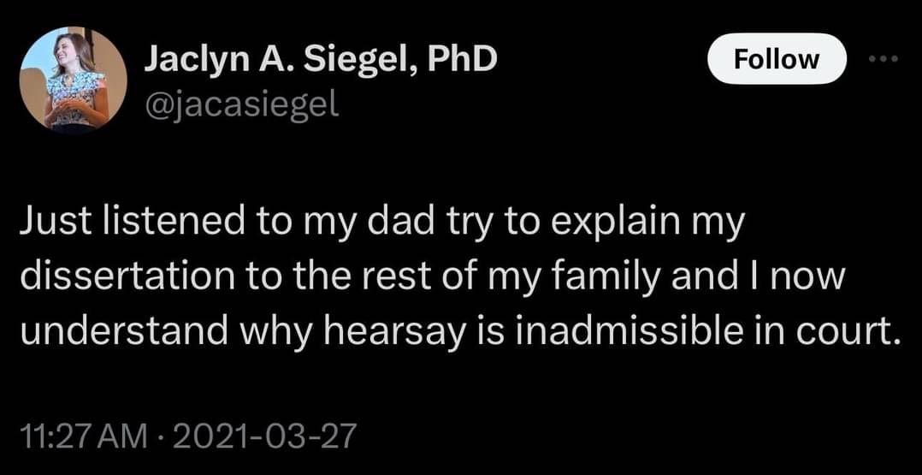This screenshot has height=475, width=922.
Task: Open the Jaclyn A. Siegel, PhD display name
Action: (x=321, y=59)
